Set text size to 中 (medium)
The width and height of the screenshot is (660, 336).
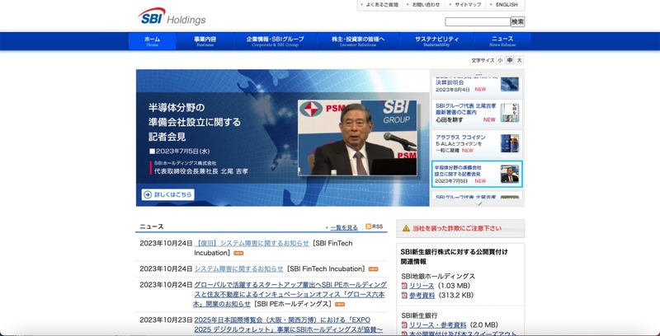[510, 60]
